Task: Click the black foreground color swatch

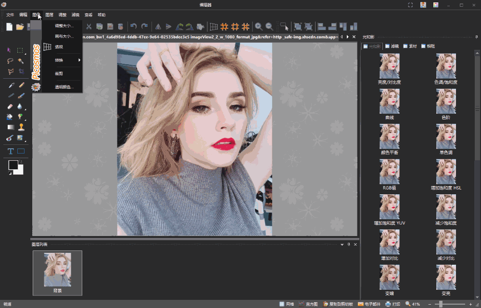Action: pyautogui.click(x=13, y=166)
